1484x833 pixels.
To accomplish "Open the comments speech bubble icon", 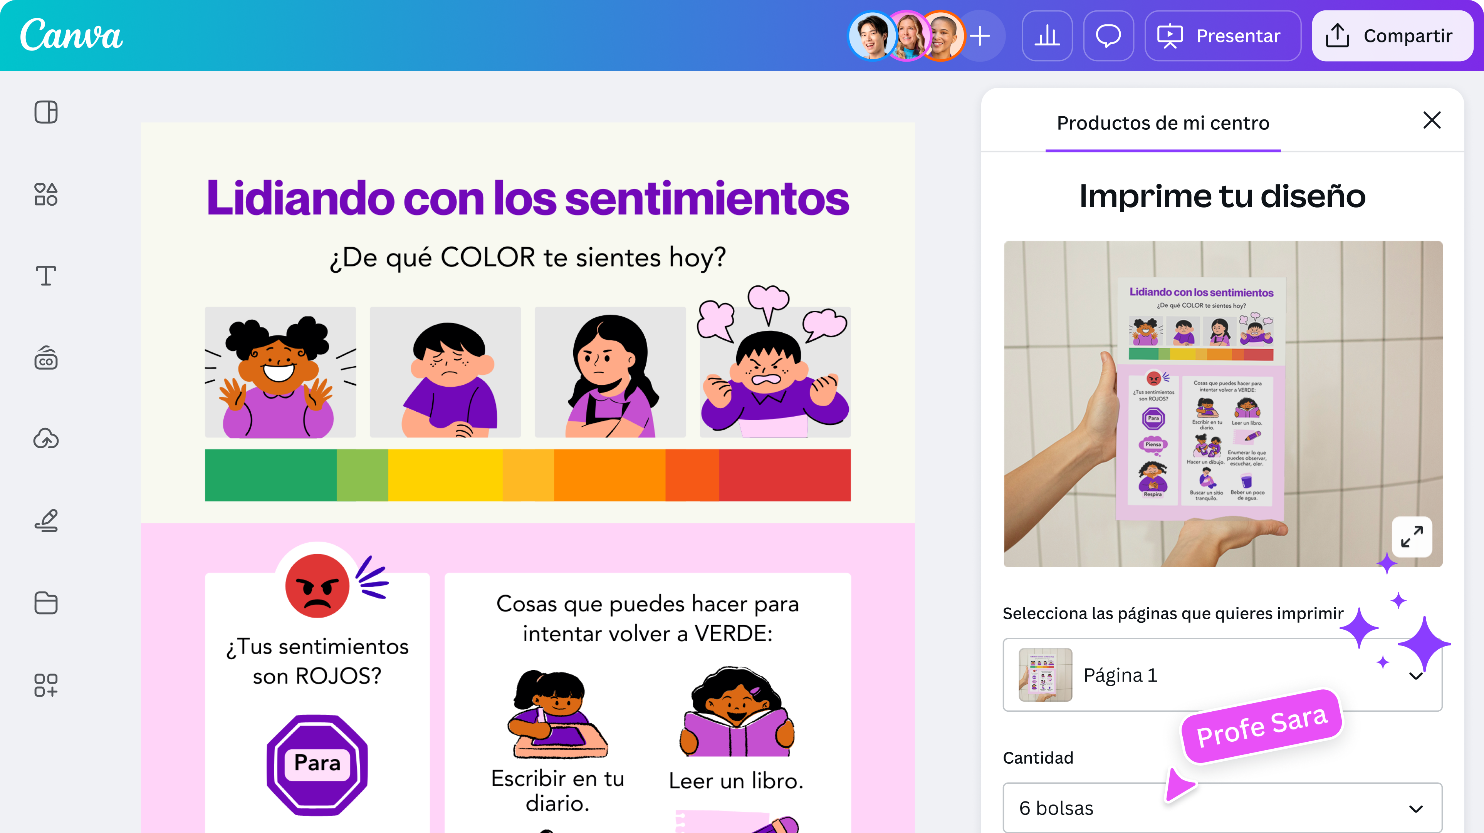I will tap(1108, 36).
